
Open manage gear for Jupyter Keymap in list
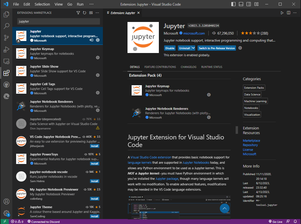[x=98, y=57]
